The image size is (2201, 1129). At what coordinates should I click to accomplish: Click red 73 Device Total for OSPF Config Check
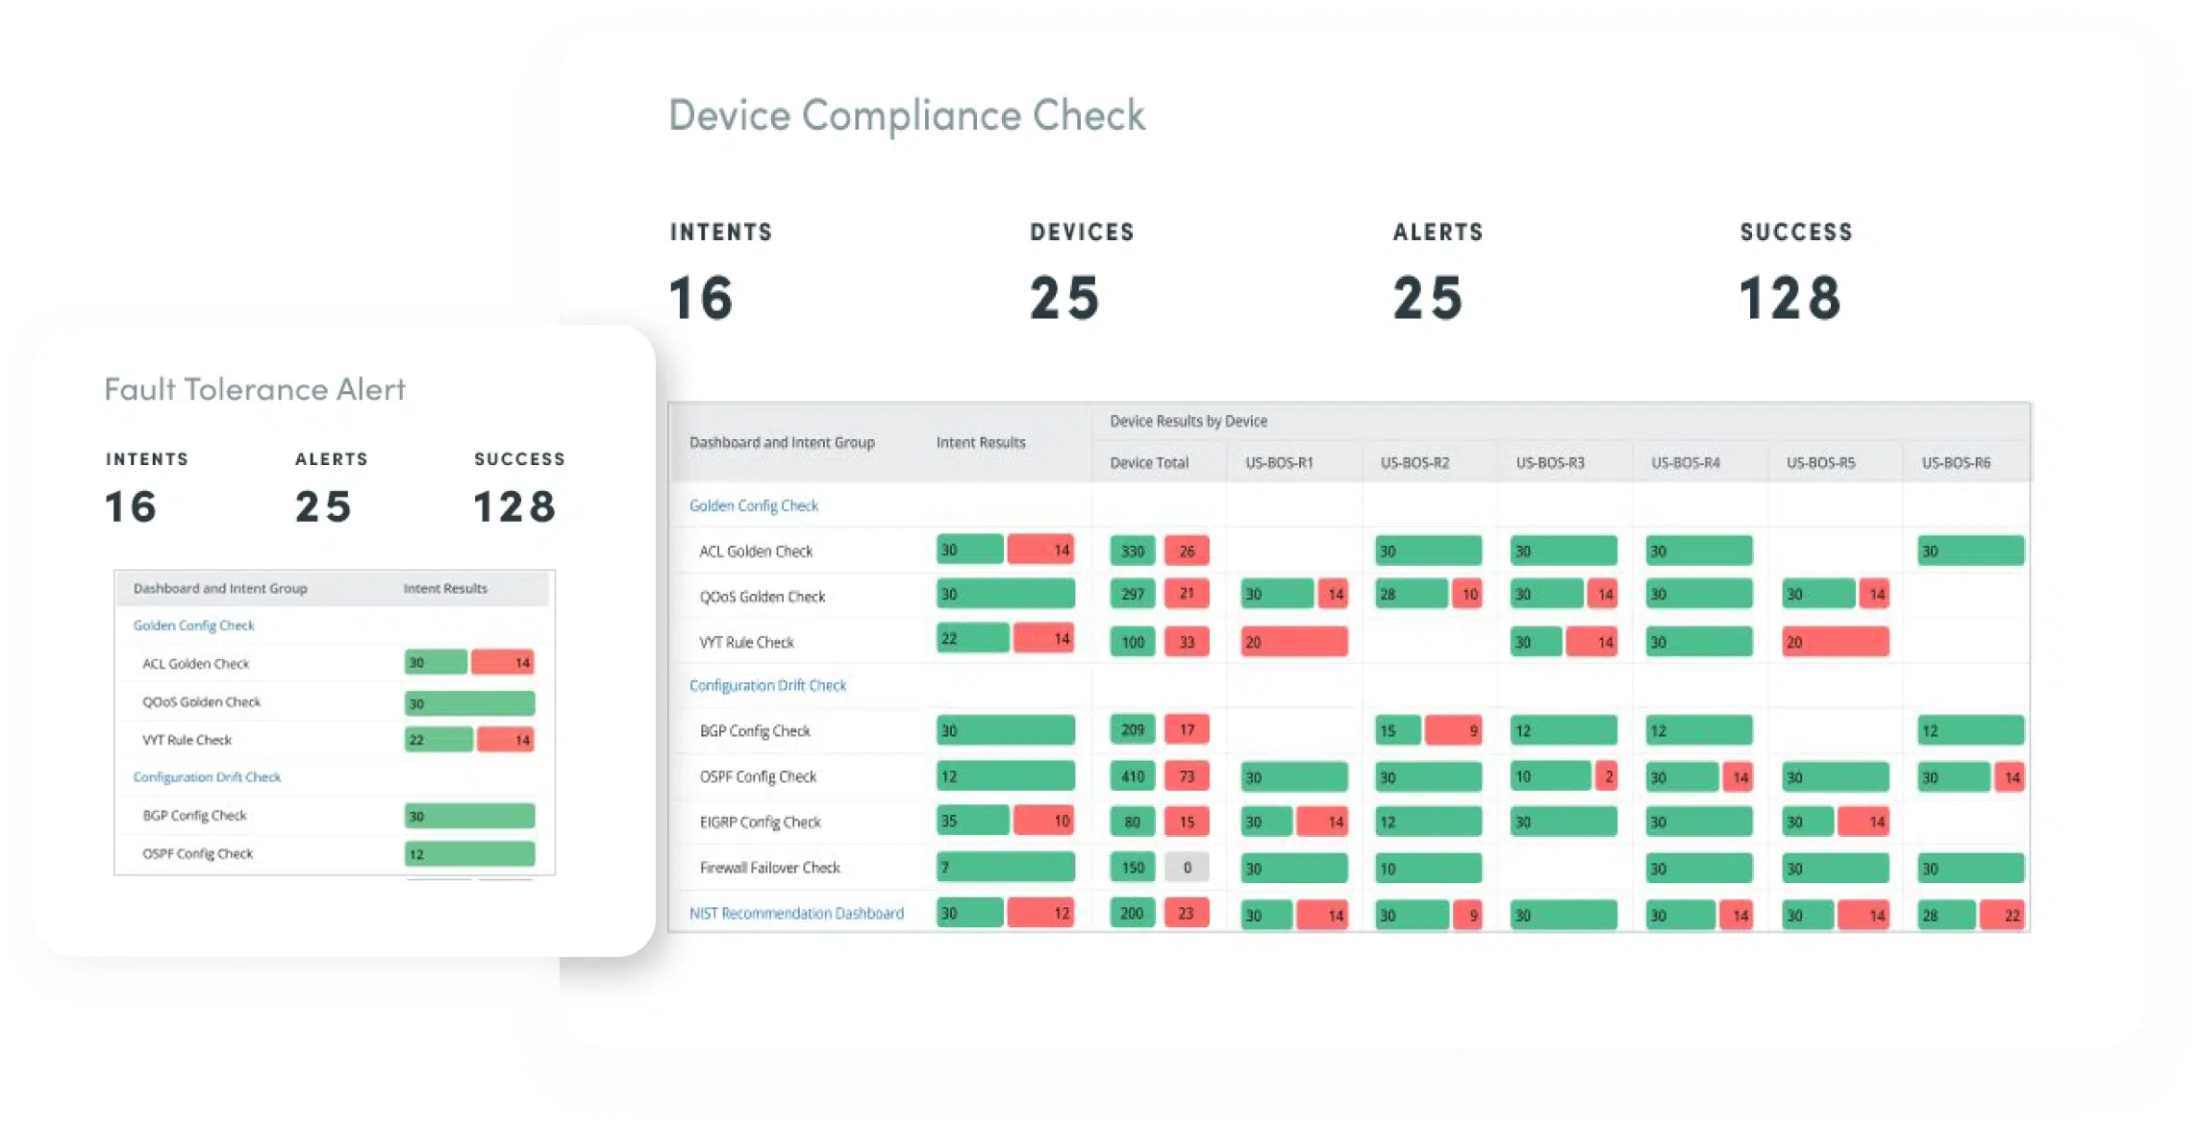coord(1187,776)
